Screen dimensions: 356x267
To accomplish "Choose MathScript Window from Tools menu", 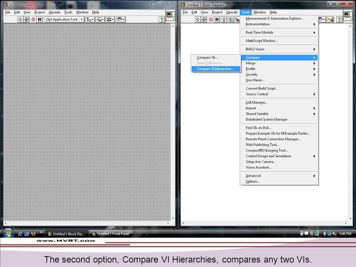I will 279,41.
